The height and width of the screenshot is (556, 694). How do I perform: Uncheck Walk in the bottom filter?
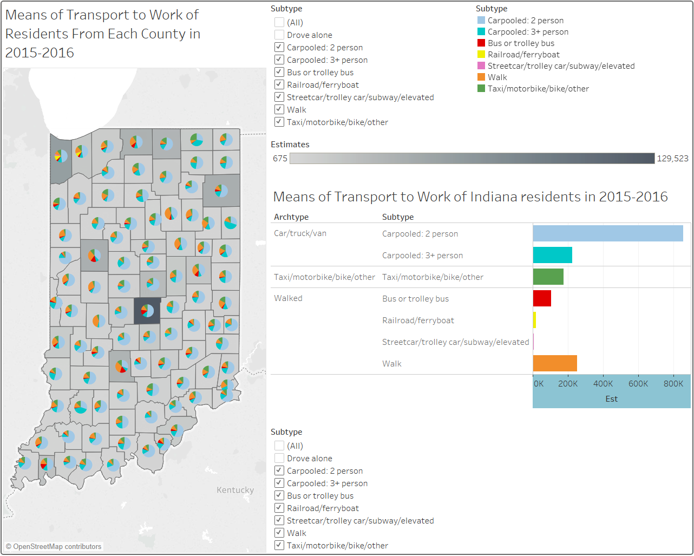279,533
